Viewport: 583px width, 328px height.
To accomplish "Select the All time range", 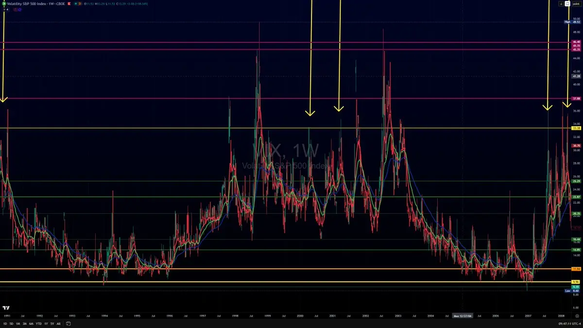I will 58,324.
